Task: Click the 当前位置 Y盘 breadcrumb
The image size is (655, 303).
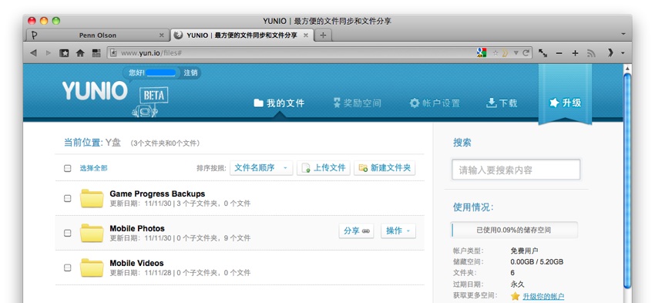Action: tap(92, 143)
